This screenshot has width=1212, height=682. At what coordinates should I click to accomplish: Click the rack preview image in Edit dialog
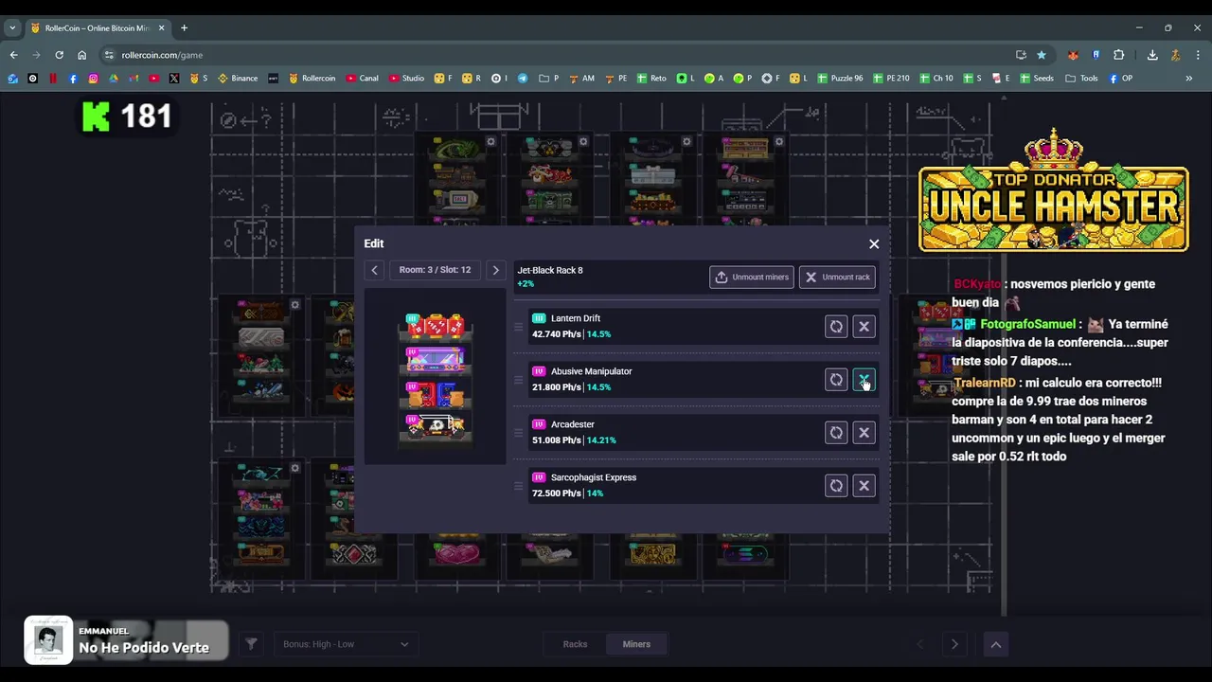(x=436, y=376)
